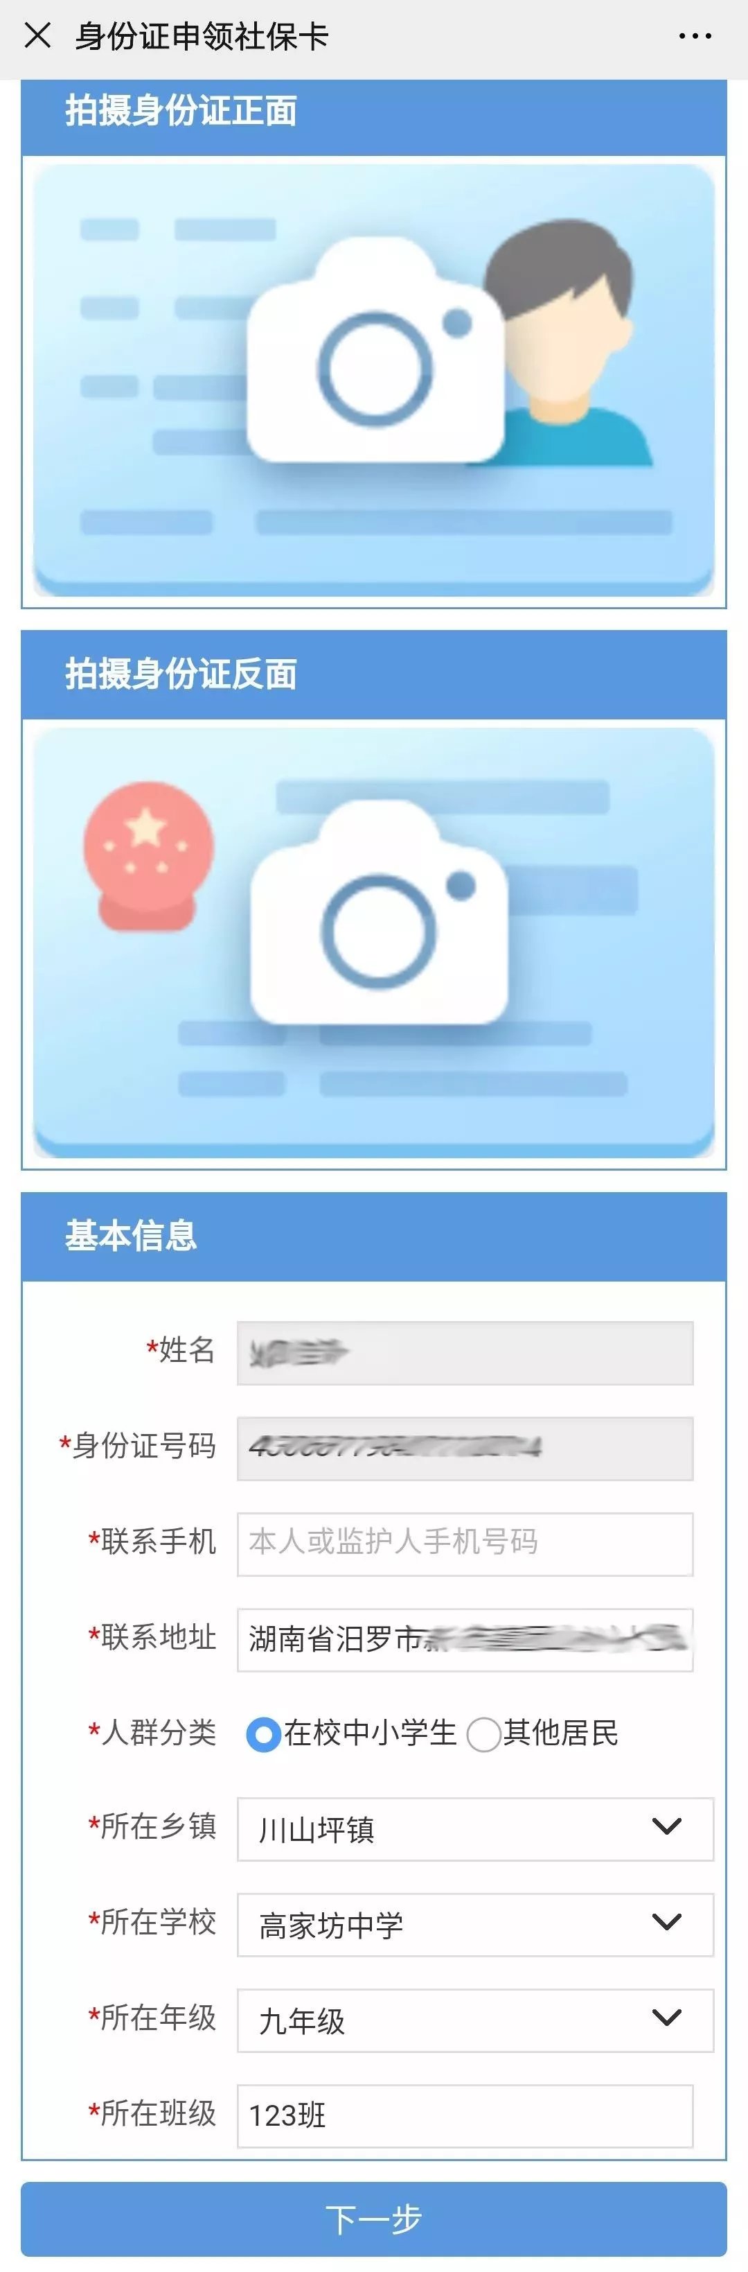
Task: Close the page with the X icon
Action: tap(38, 36)
